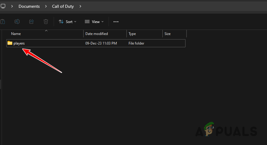
Task: Select Call of Duty breadcrumb segment
Action: [x=63, y=6]
